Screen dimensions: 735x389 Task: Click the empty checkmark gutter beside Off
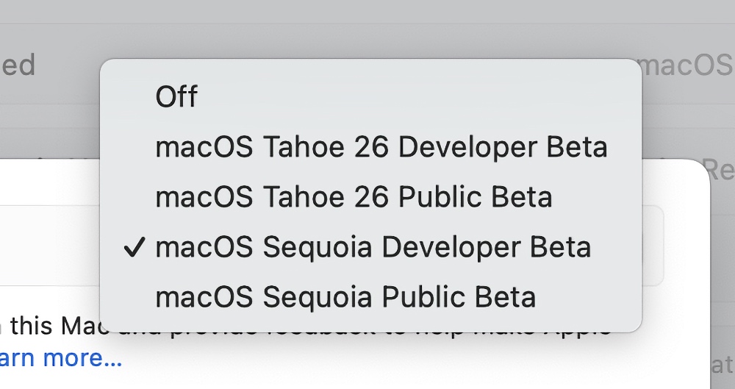(x=133, y=96)
